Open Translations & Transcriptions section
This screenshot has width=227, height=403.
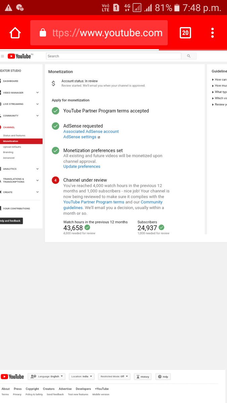[13, 180]
